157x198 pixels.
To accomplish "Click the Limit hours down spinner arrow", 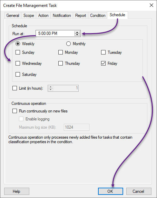I will pyautogui.click(x=50, y=89).
